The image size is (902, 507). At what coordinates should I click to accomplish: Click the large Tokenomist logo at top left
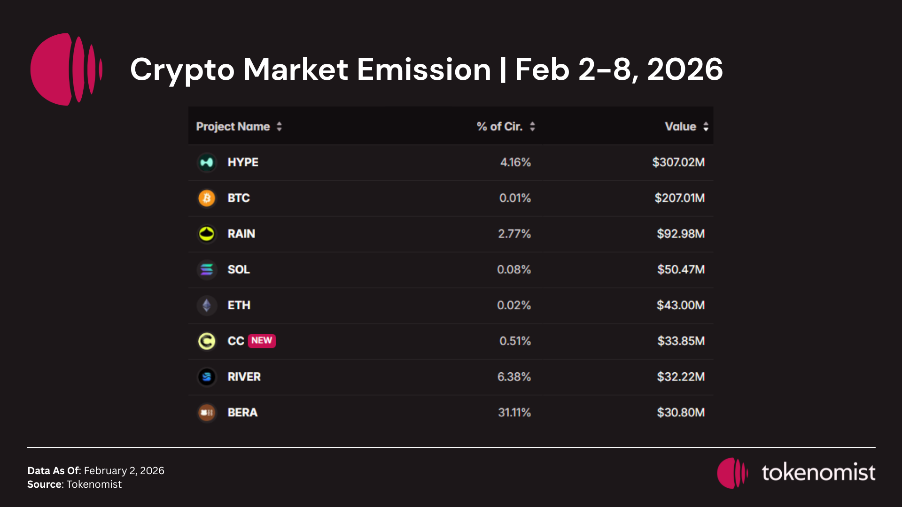click(66, 69)
